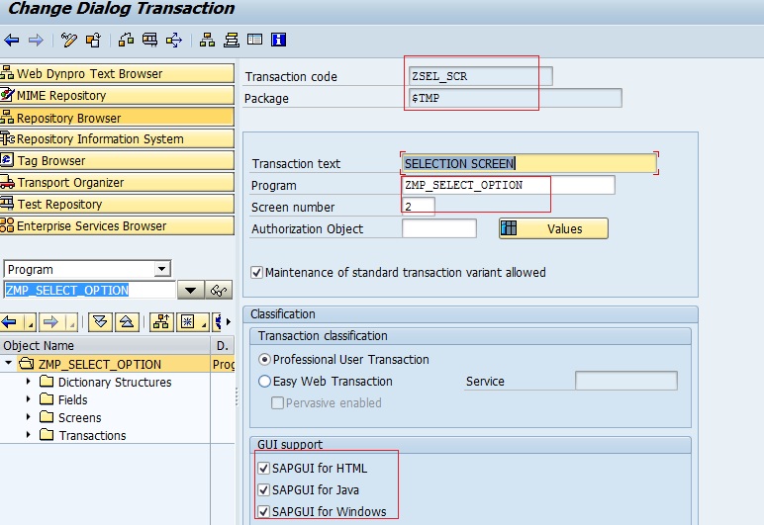Click the Screen number field
Image resolution: width=764 pixels, height=525 pixels.
point(418,207)
